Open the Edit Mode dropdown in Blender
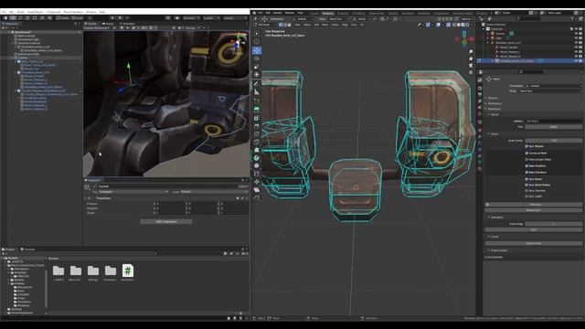 [265, 25]
